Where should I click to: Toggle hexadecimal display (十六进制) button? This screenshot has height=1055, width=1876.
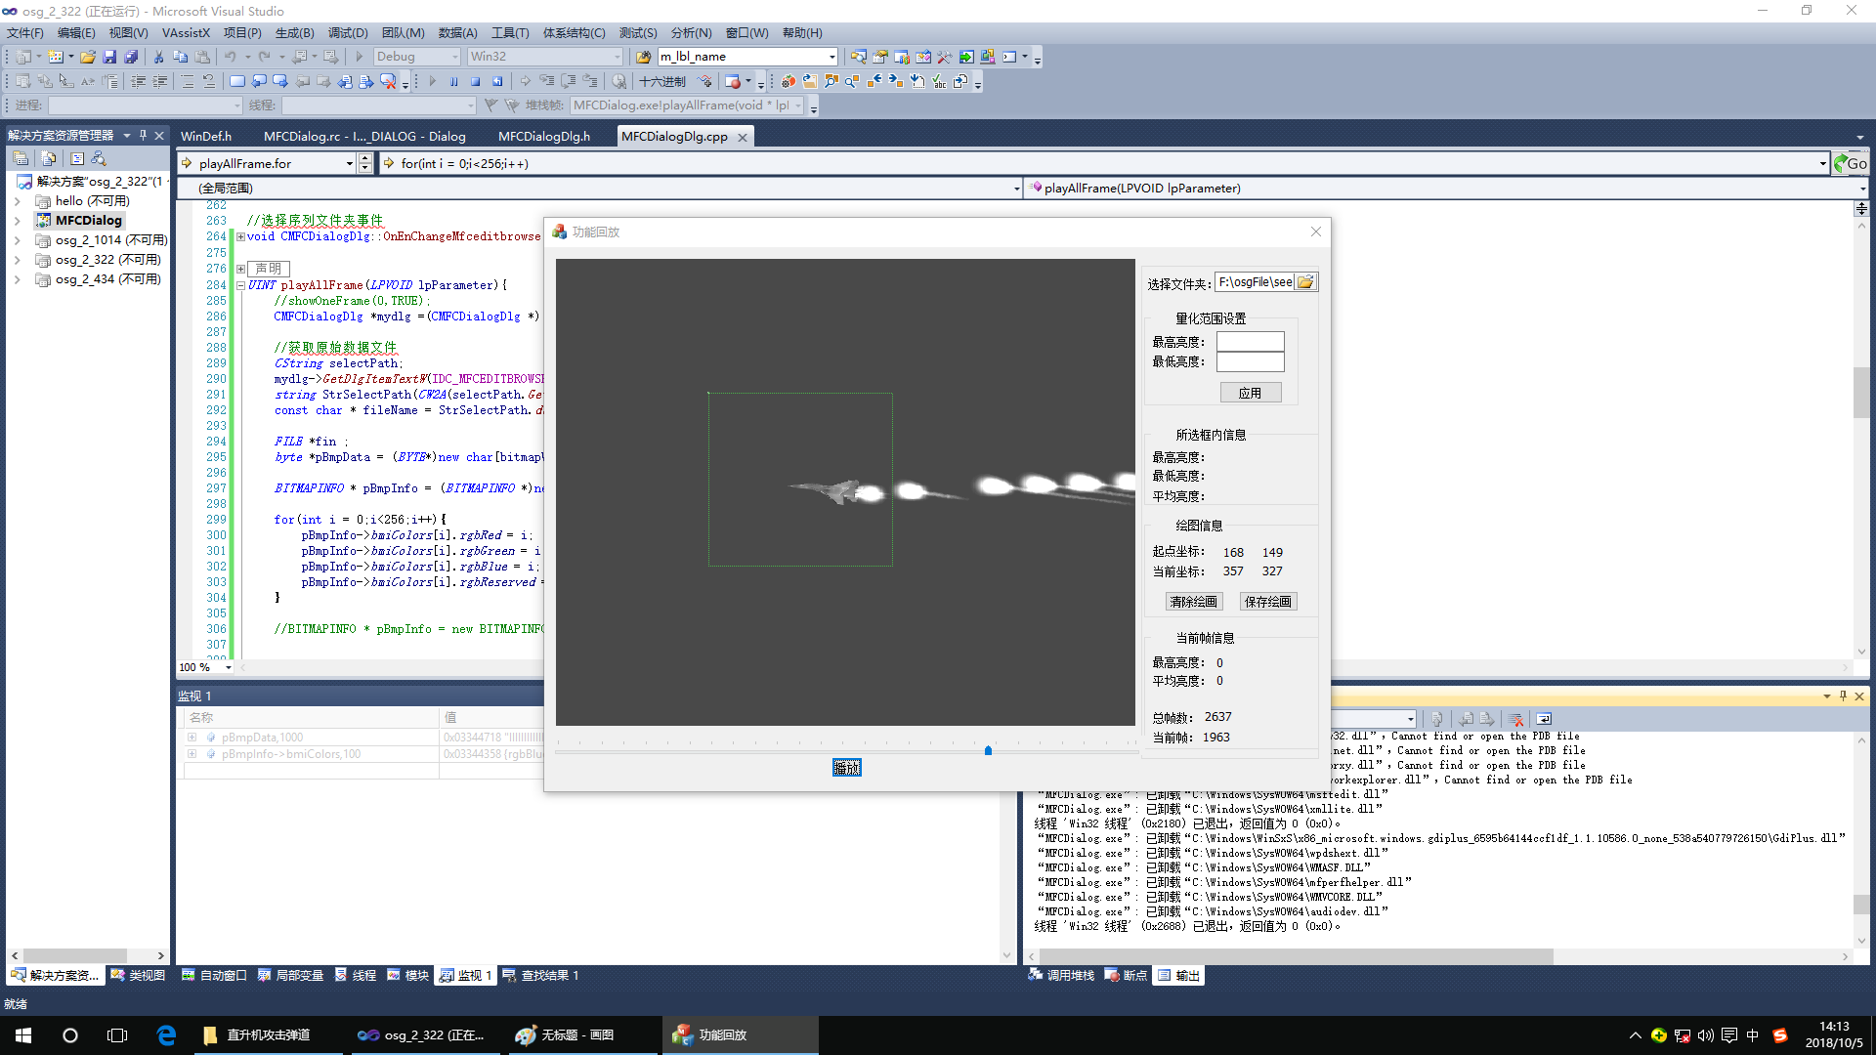pyautogui.click(x=662, y=81)
